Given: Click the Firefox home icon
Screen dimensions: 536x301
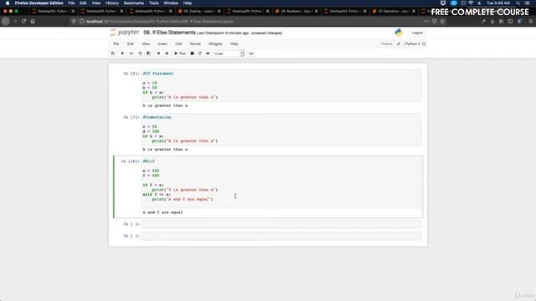Looking at the screenshot, I should click(33, 21).
